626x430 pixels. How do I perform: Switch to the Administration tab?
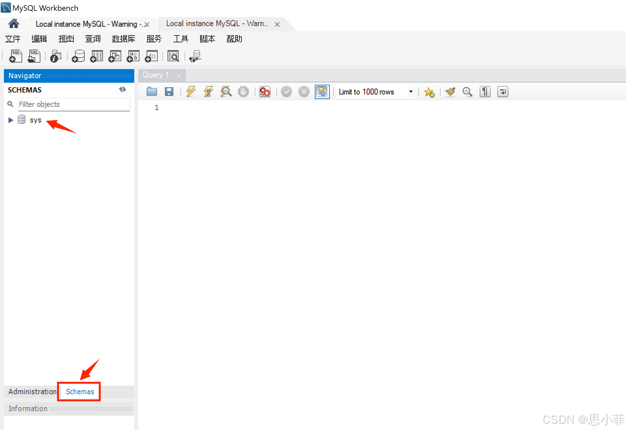(x=32, y=392)
